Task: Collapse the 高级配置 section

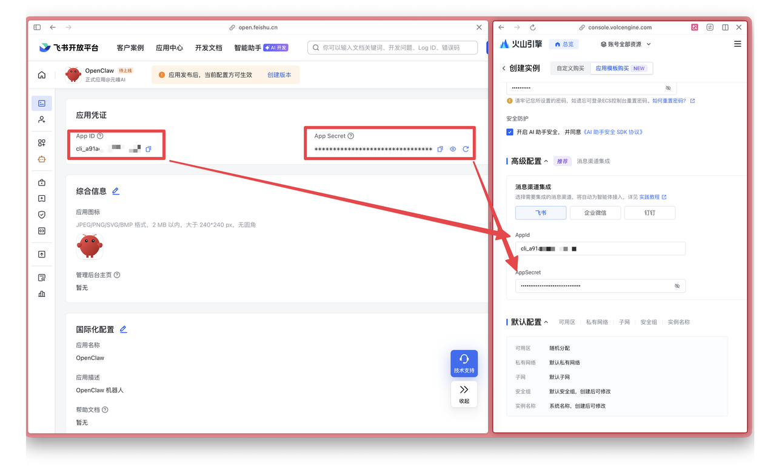Action: point(546,161)
